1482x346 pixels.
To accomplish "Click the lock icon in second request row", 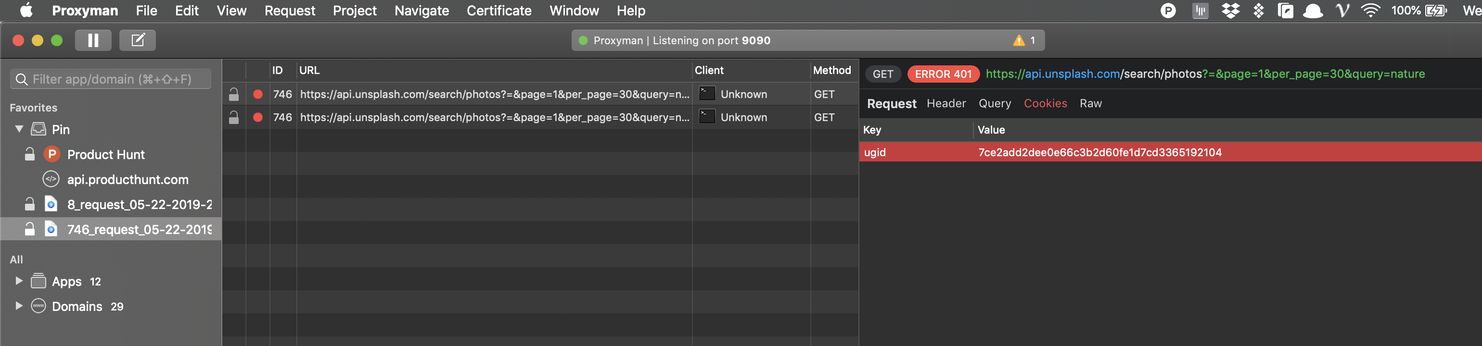I will [x=233, y=117].
